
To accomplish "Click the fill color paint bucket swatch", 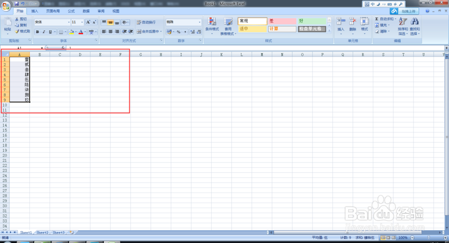I will pos(71,32).
